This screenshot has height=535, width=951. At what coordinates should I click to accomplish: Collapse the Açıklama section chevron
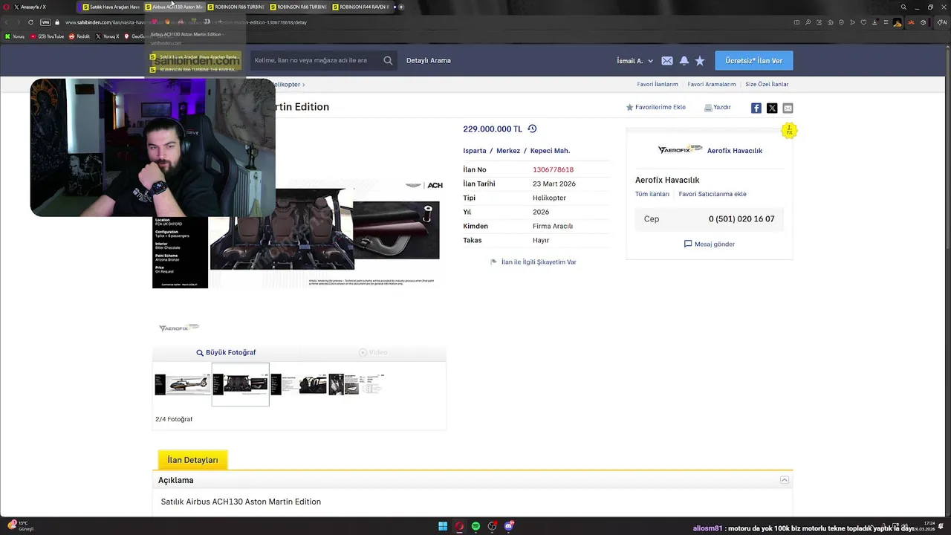(784, 480)
